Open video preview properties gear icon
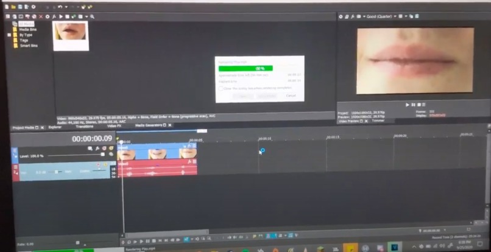491x252 pixels. [341, 16]
